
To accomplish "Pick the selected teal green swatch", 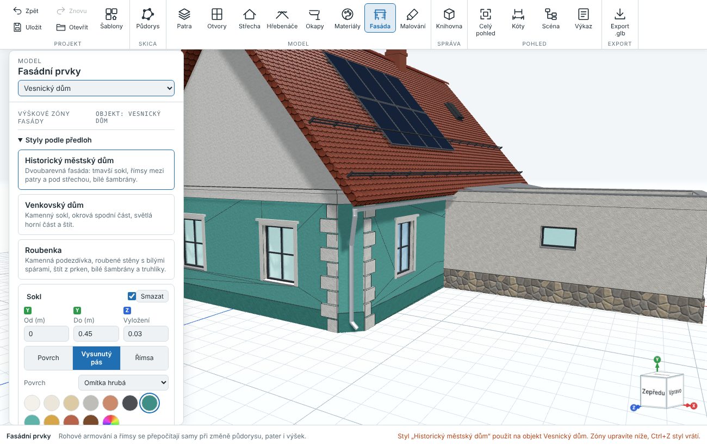I will (150, 403).
